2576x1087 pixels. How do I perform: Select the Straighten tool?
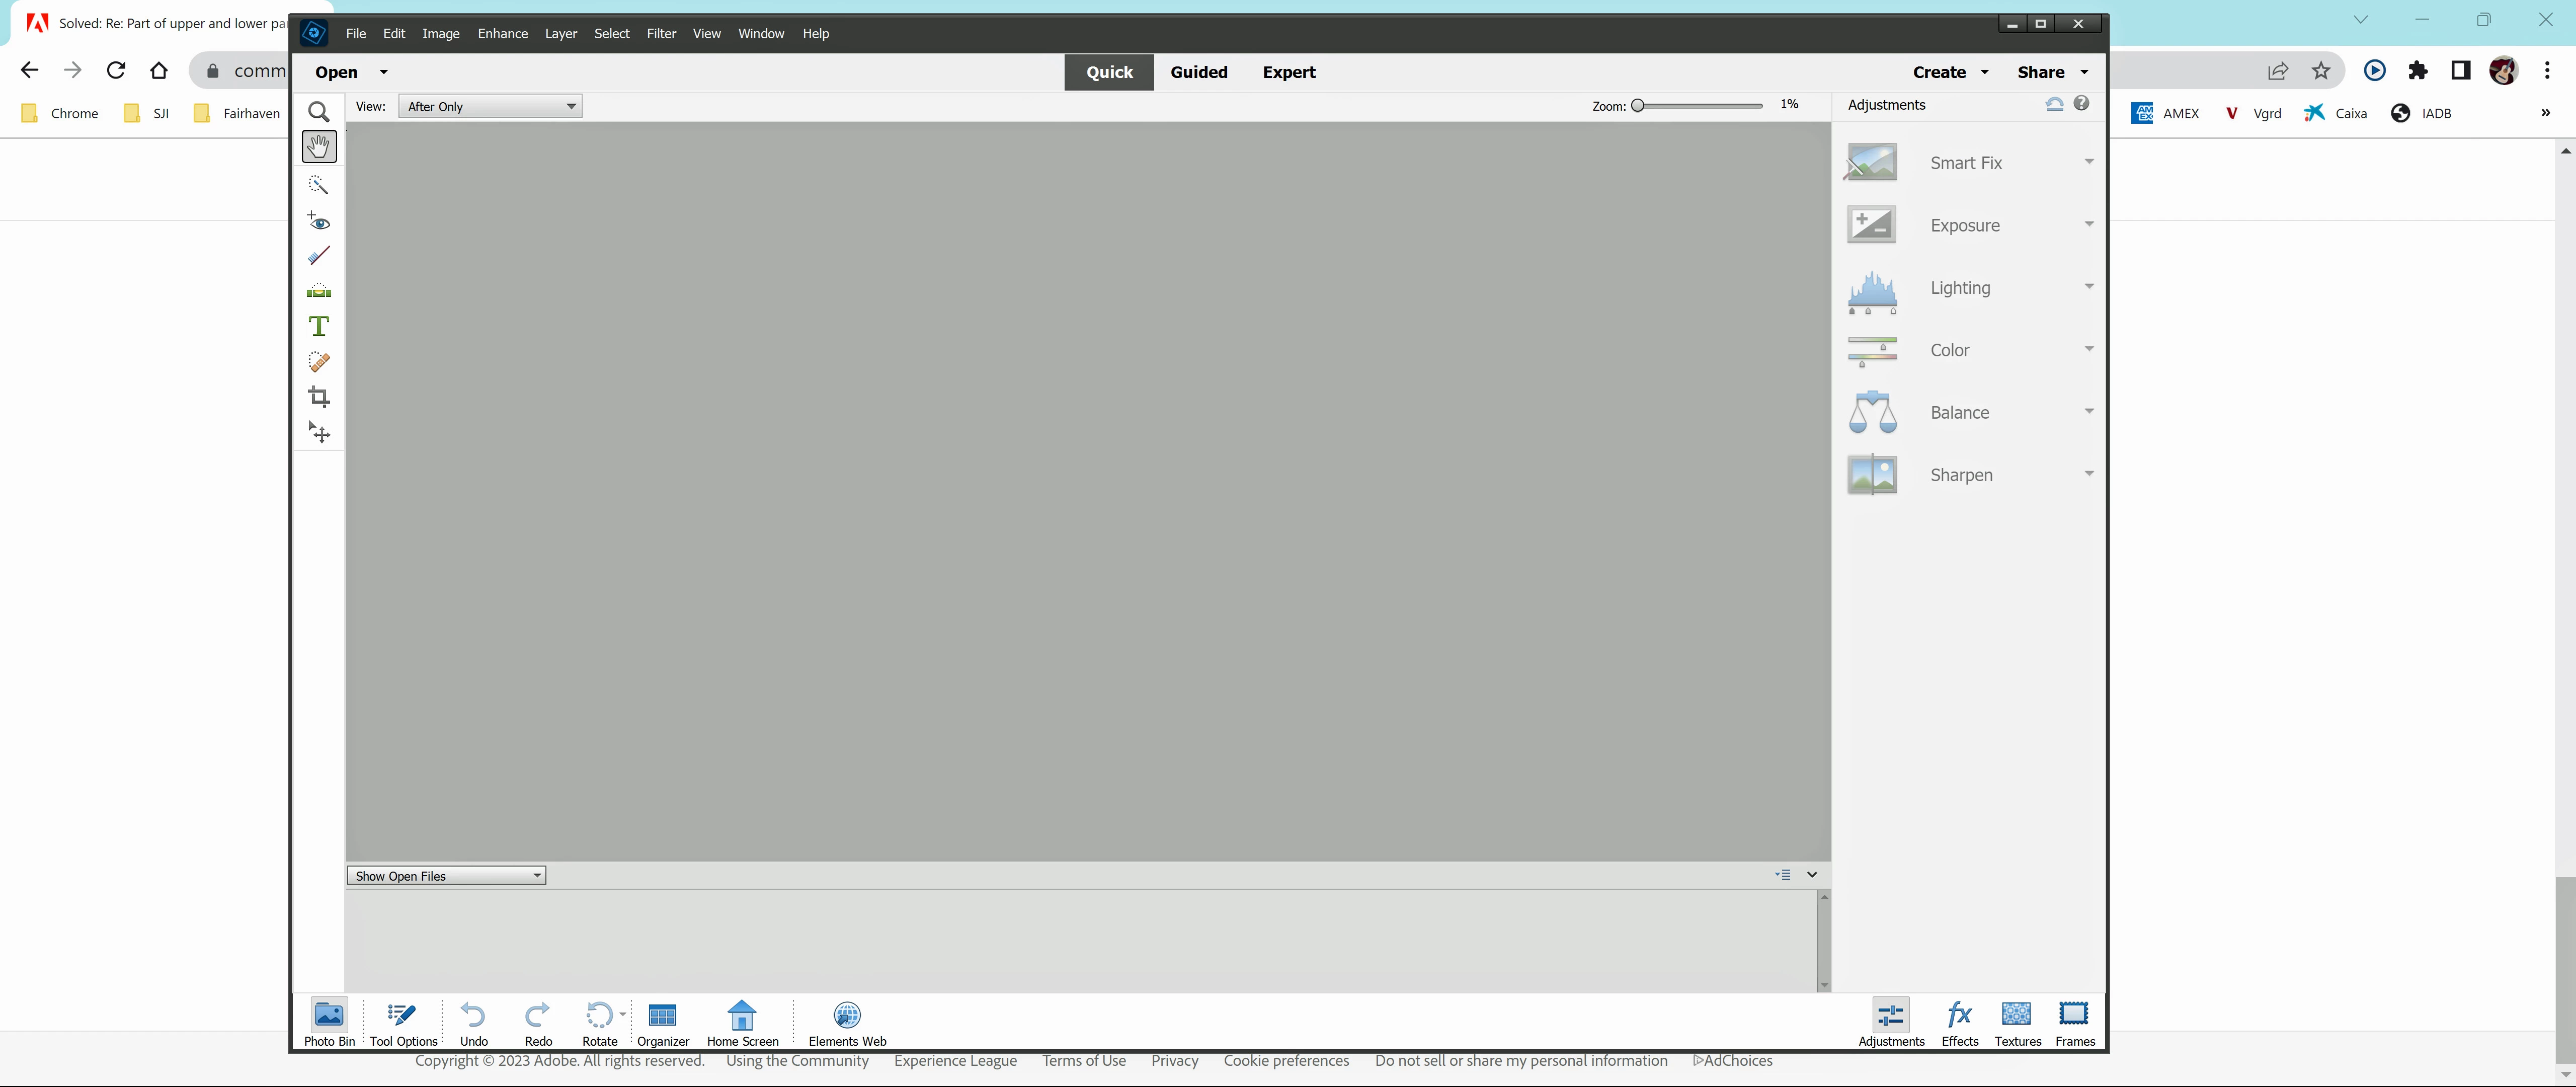coord(319,291)
